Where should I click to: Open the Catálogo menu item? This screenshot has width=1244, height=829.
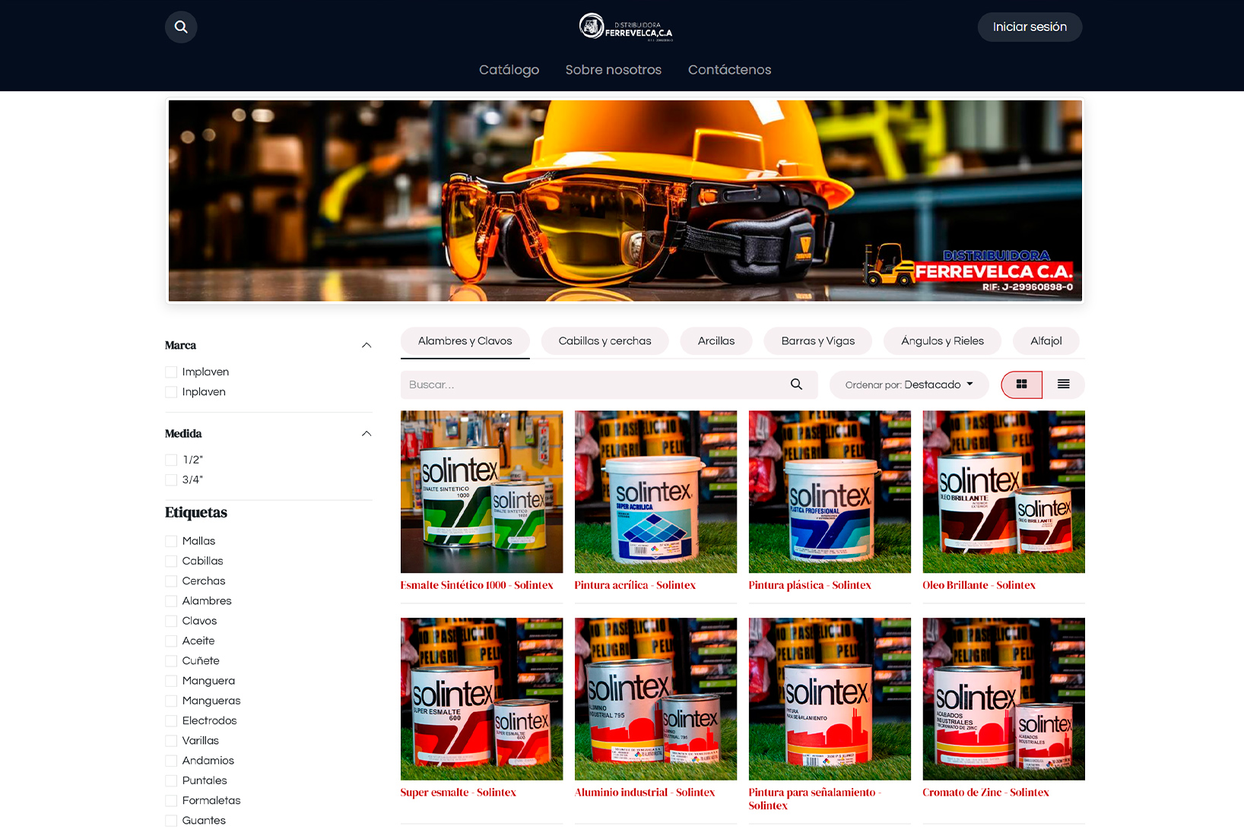click(509, 70)
